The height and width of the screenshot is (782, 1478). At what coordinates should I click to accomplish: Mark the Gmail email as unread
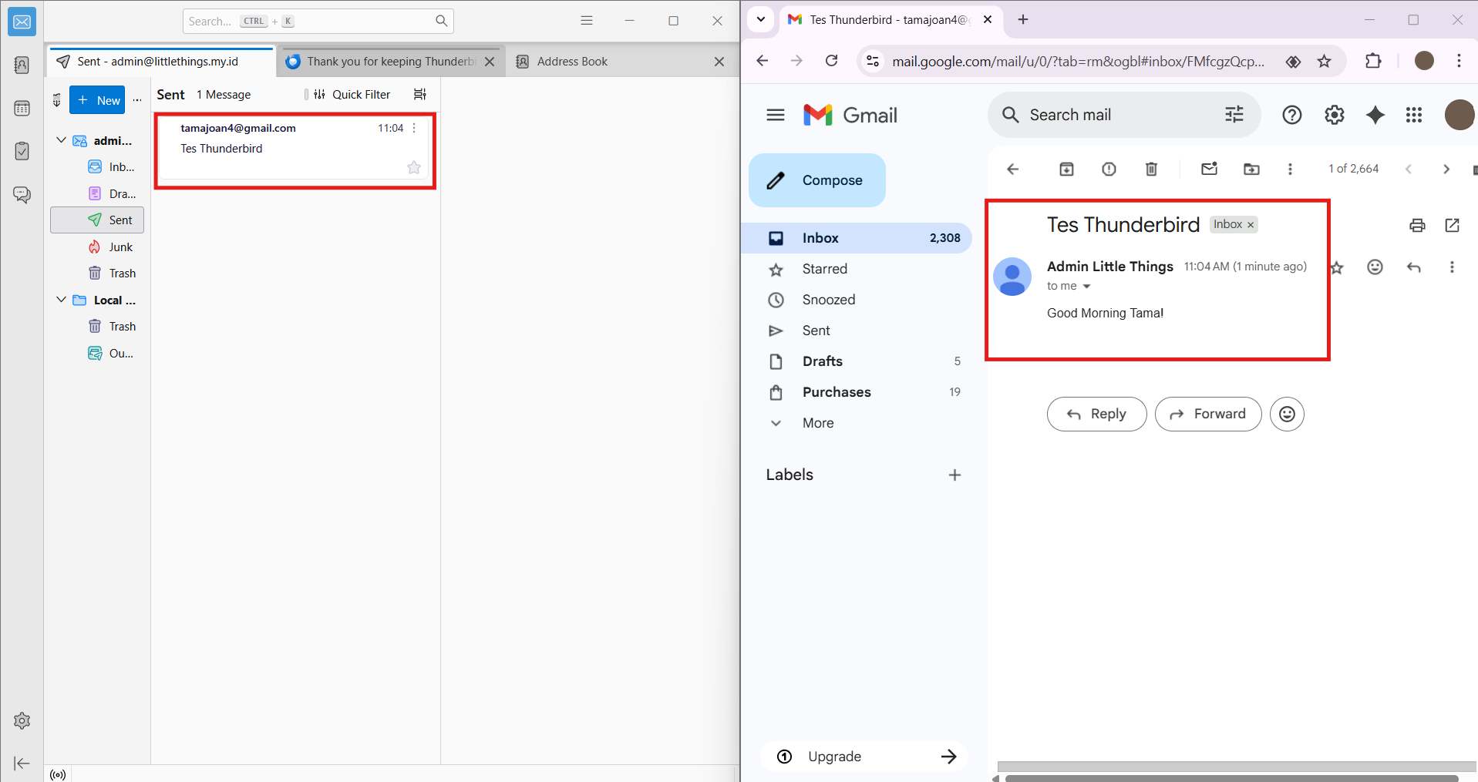[x=1209, y=169]
